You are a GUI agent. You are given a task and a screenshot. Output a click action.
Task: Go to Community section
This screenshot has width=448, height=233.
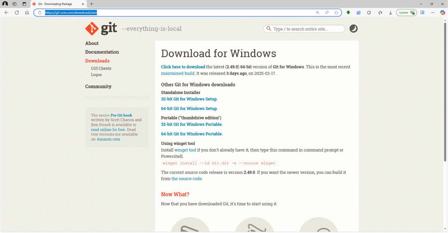coord(98,87)
